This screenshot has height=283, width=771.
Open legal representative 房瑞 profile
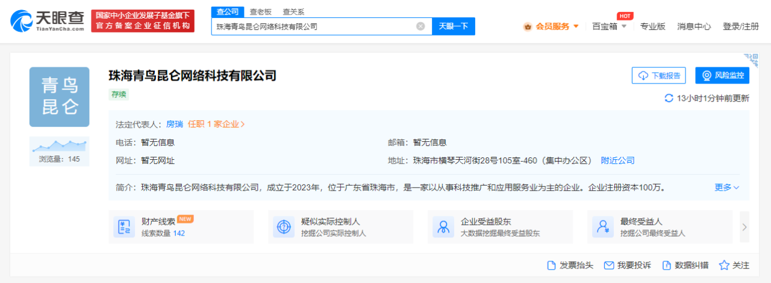click(x=174, y=124)
